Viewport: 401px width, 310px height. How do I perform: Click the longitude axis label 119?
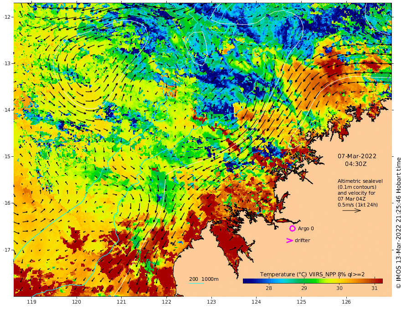[x=32, y=302]
